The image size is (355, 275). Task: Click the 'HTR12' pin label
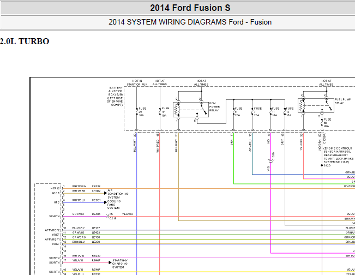pyautogui.click(x=55, y=188)
